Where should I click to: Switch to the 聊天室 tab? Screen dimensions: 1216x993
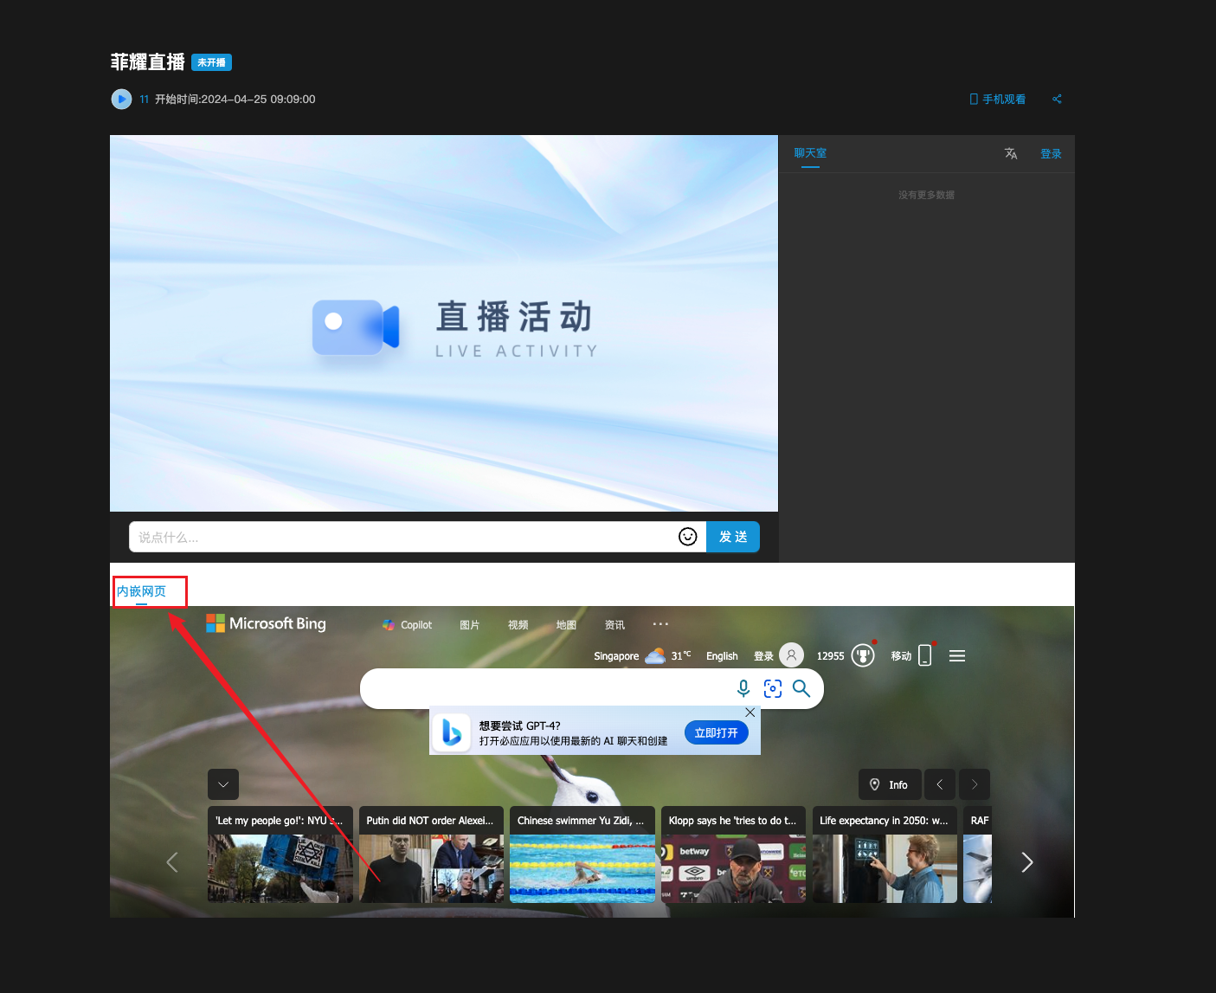(x=810, y=153)
